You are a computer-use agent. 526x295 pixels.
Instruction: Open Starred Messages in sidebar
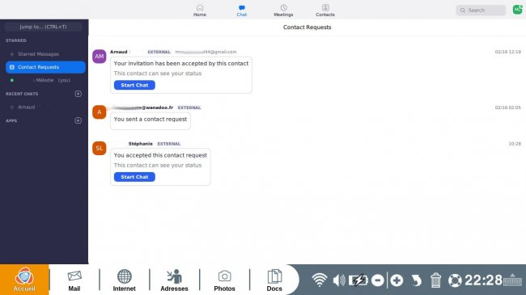pyautogui.click(x=38, y=54)
